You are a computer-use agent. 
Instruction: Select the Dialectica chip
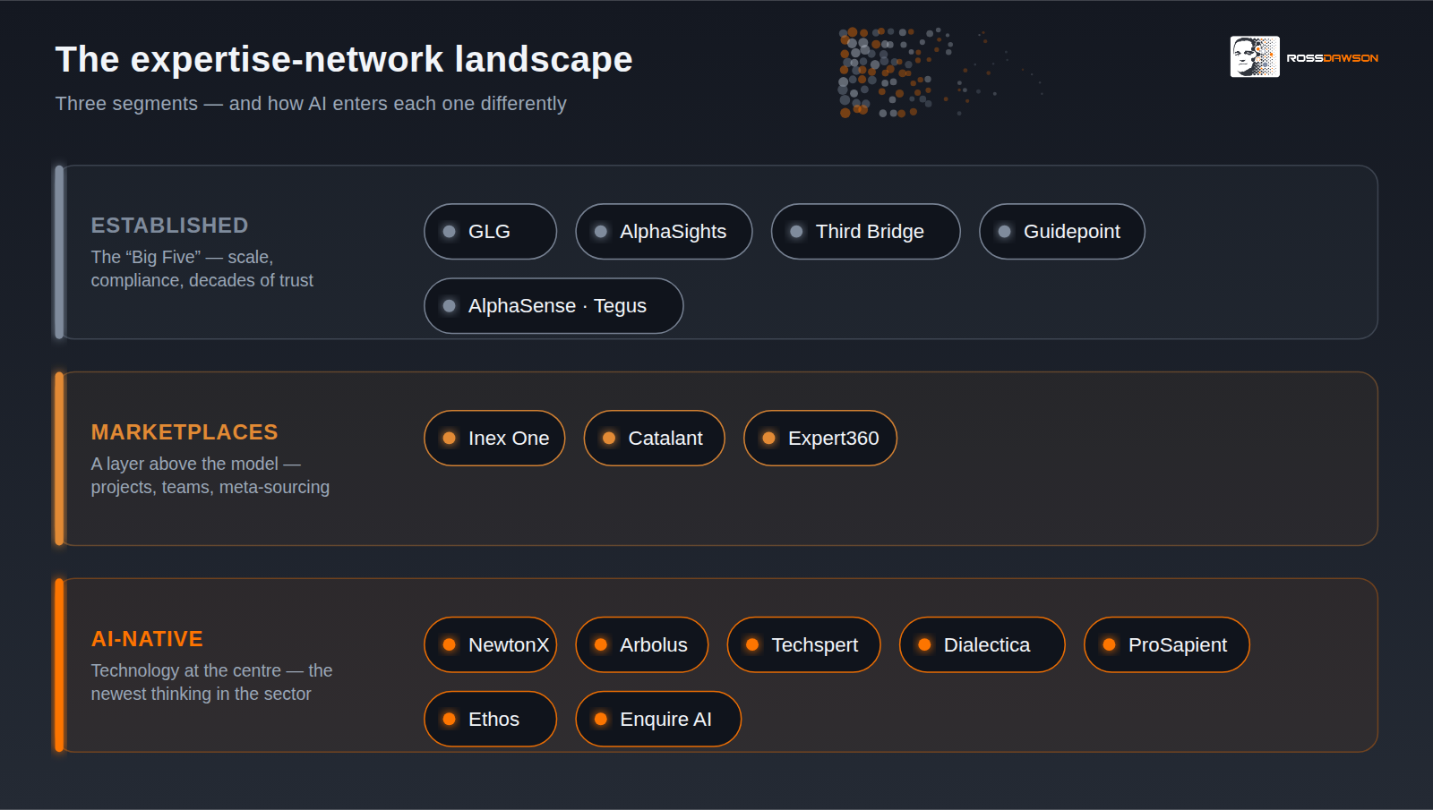point(982,645)
